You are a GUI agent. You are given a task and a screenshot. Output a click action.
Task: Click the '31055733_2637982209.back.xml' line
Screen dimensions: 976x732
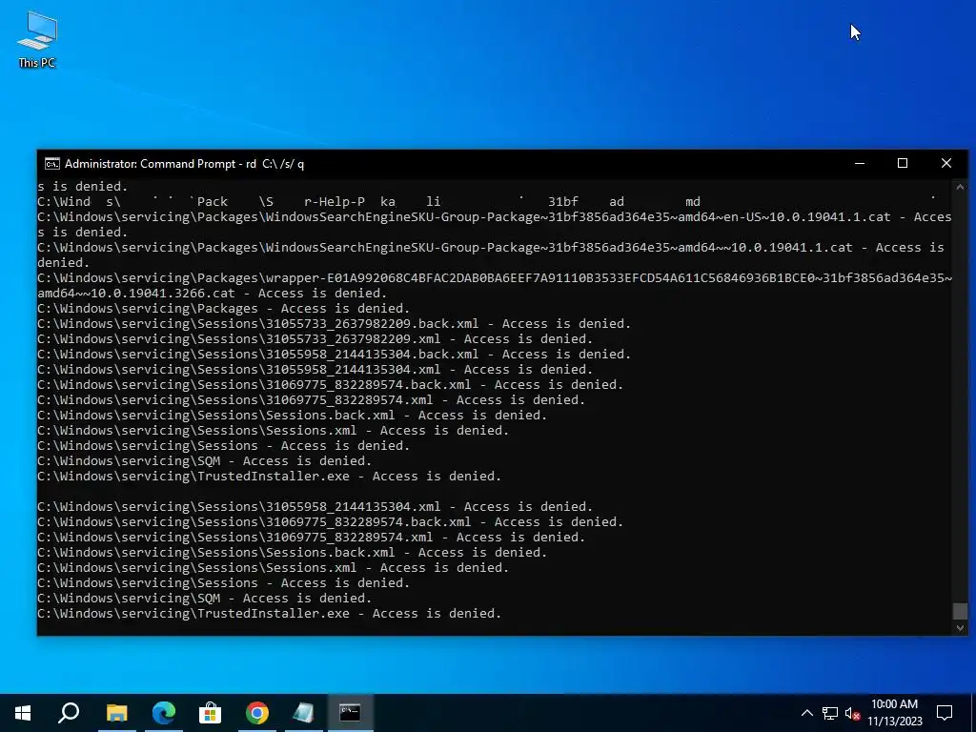pos(335,324)
